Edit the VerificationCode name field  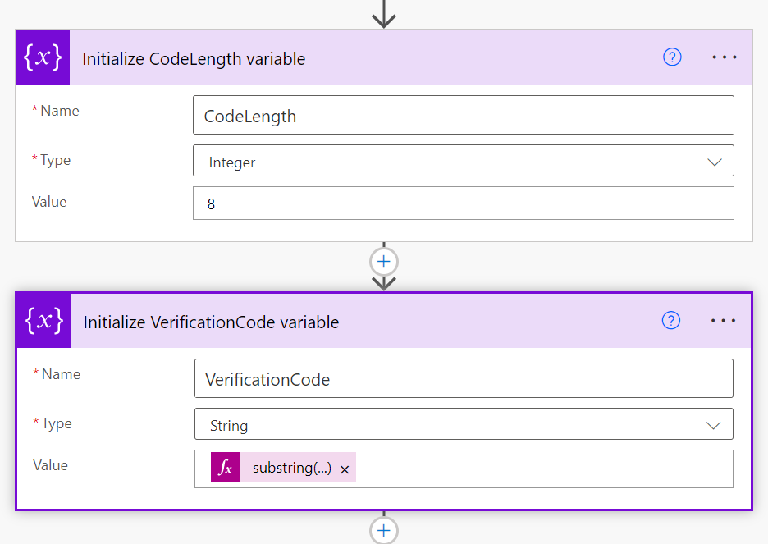tap(464, 378)
